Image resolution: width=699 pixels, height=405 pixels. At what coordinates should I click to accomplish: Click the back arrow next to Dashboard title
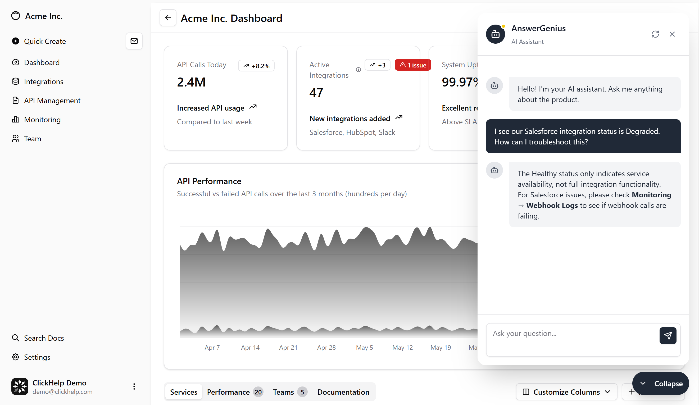tap(168, 18)
